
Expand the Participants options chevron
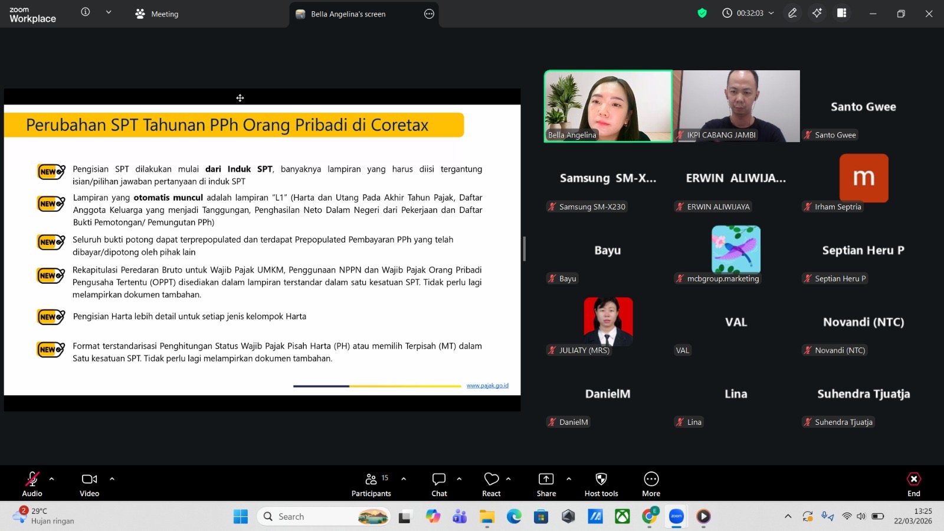point(403,478)
